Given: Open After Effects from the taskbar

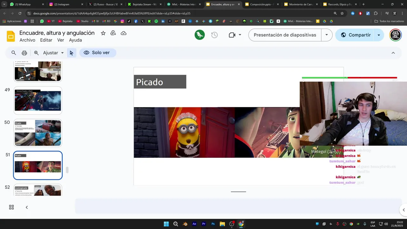Looking at the screenshot, I should click(194, 224).
